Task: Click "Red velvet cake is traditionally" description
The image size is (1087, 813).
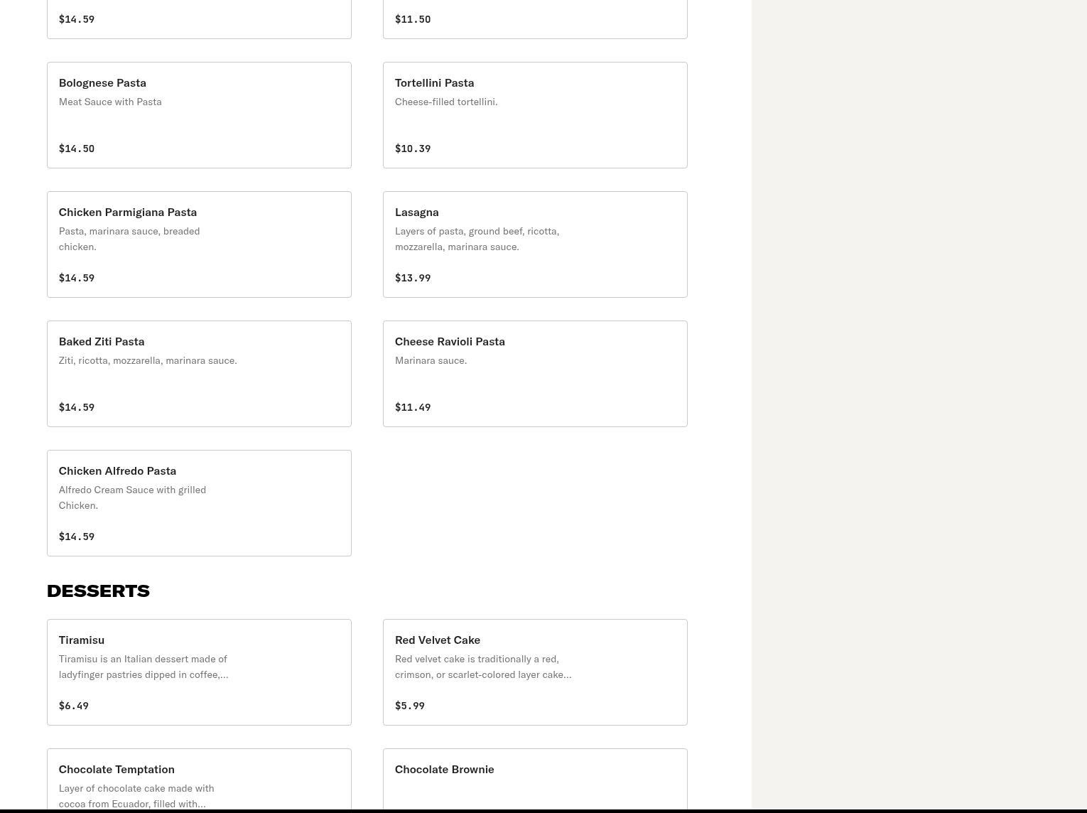Action: point(483,667)
